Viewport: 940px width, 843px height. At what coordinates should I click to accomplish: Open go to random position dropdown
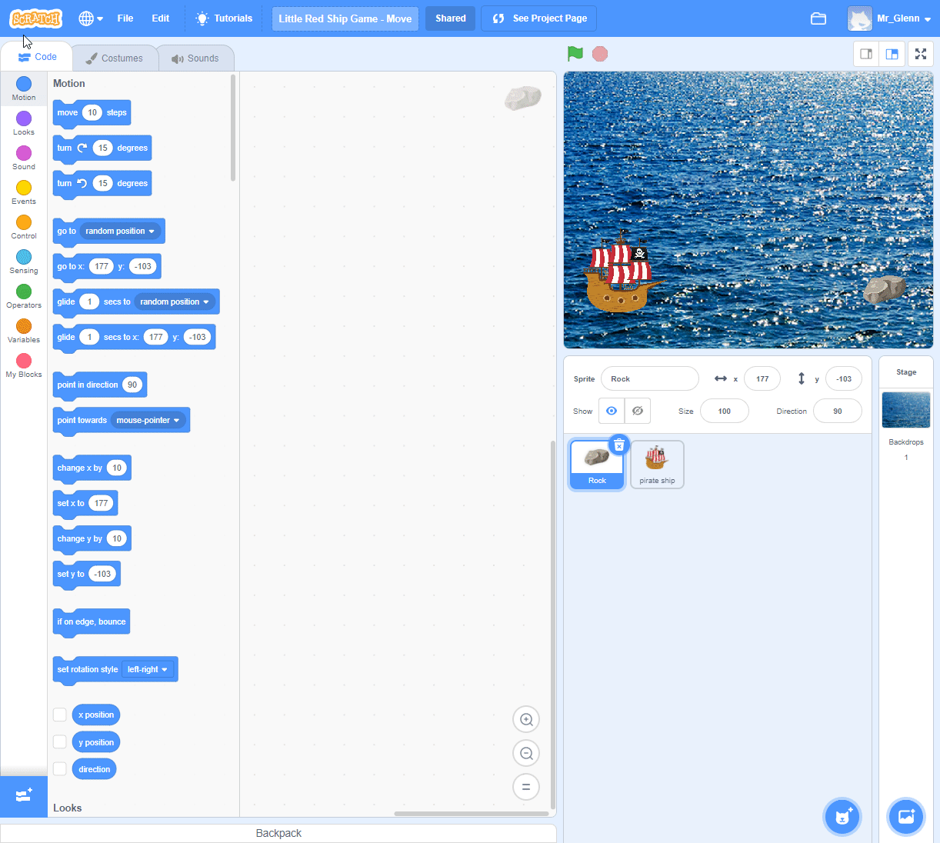[x=120, y=232]
